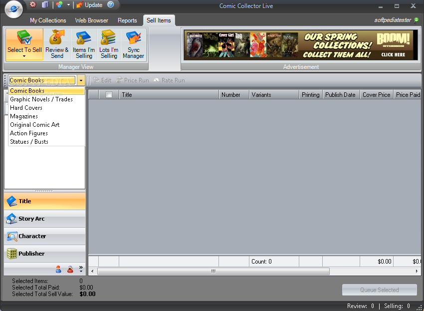Open Items I'm Selling view

[x=84, y=44]
